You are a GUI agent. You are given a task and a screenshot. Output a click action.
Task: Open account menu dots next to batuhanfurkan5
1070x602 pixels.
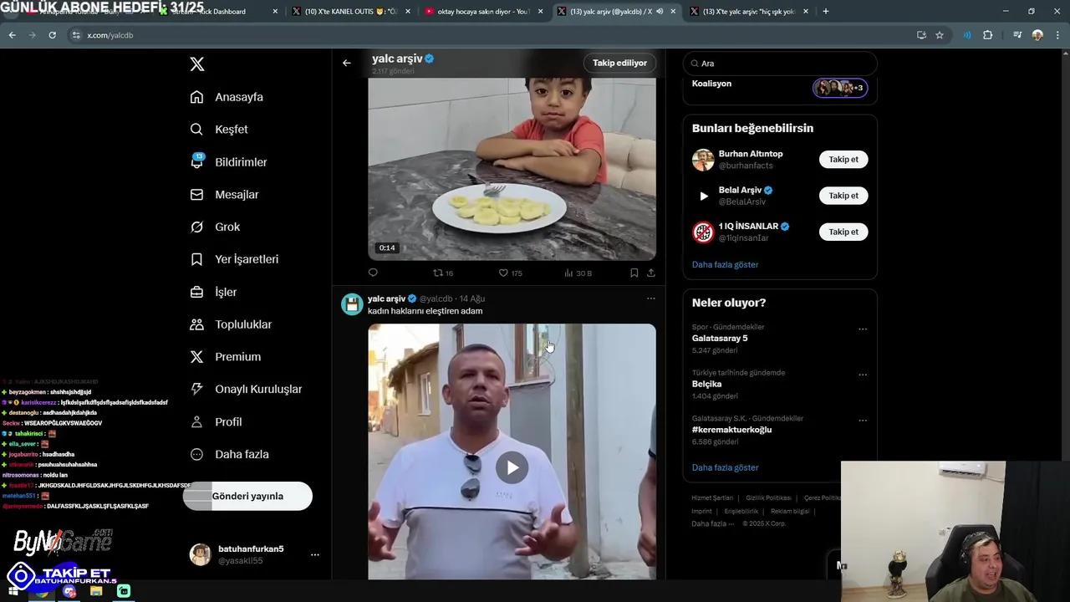click(315, 554)
